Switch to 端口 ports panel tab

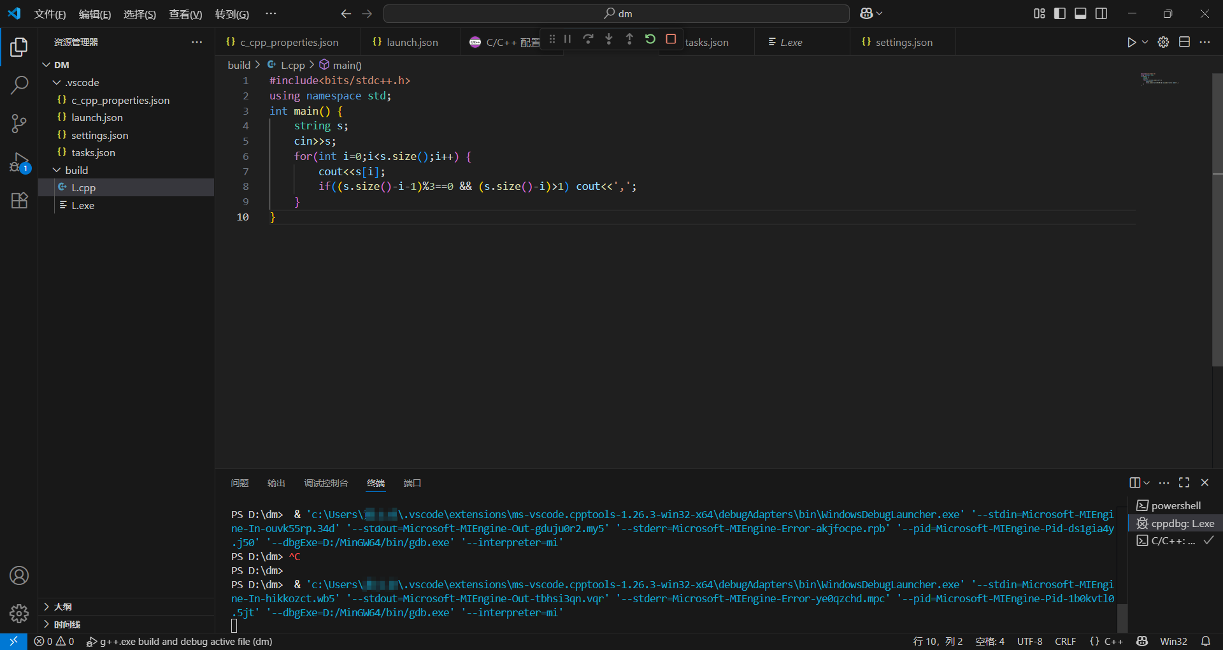(412, 483)
